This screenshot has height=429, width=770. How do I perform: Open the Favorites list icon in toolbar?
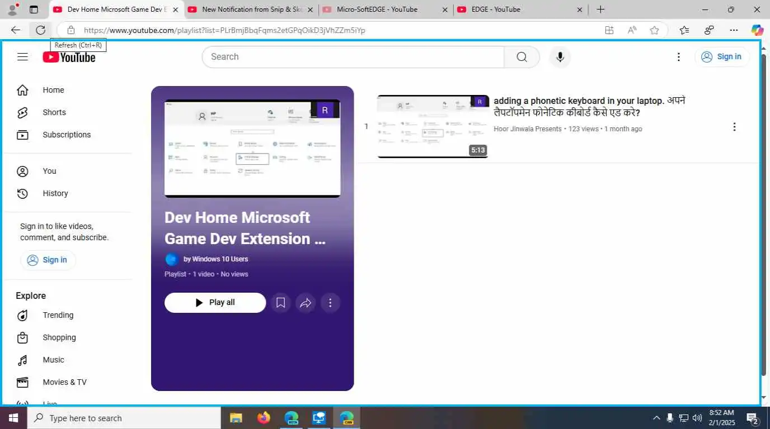[684, 30]
